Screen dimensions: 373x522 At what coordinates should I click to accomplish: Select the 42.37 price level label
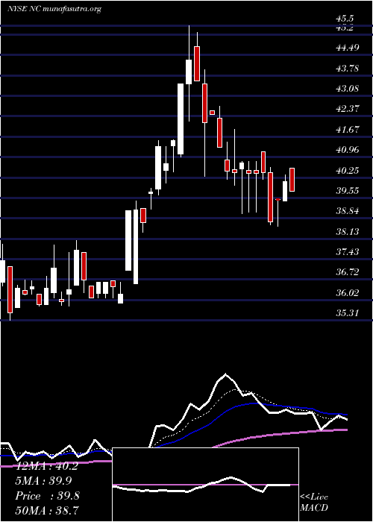[348, 109]
